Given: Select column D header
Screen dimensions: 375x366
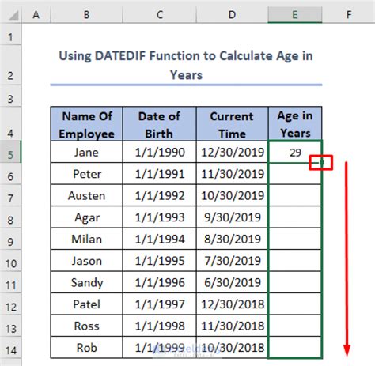Looking at the screenshot, I should 232,15.
